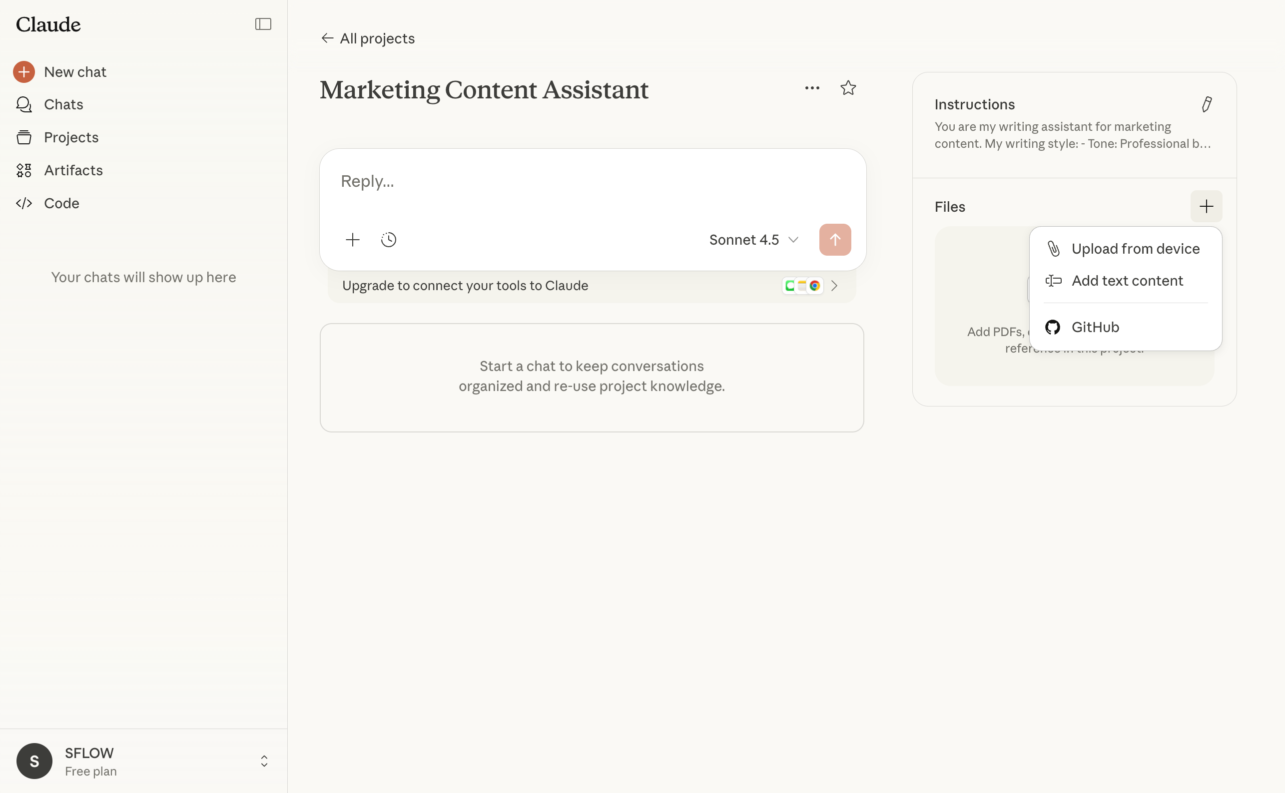Choose Upload from device
This screenshot has width=1285, height=793.
coord(1135,249)
